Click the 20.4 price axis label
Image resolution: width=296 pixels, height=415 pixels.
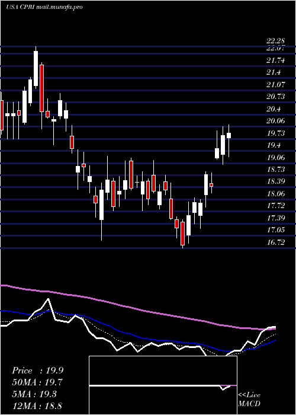click(x=274, y=108)
